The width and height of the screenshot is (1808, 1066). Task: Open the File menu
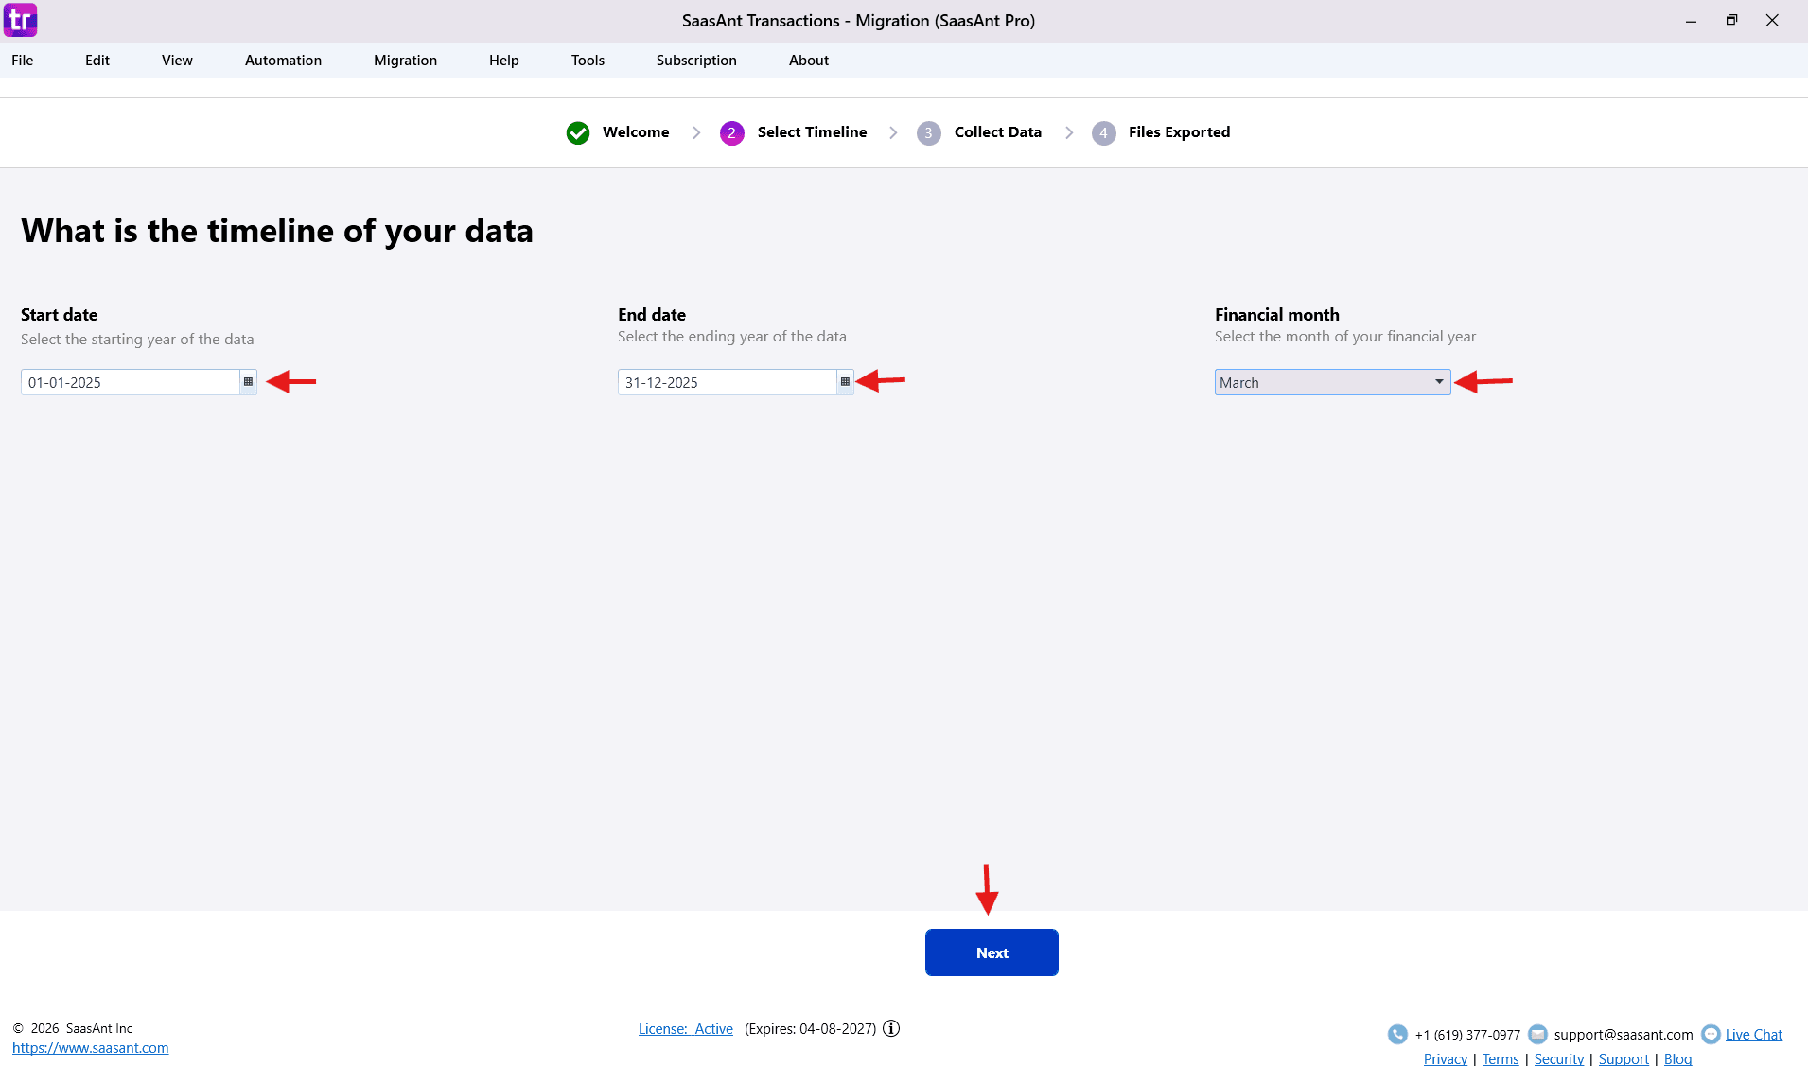click(x=23, y=60)
